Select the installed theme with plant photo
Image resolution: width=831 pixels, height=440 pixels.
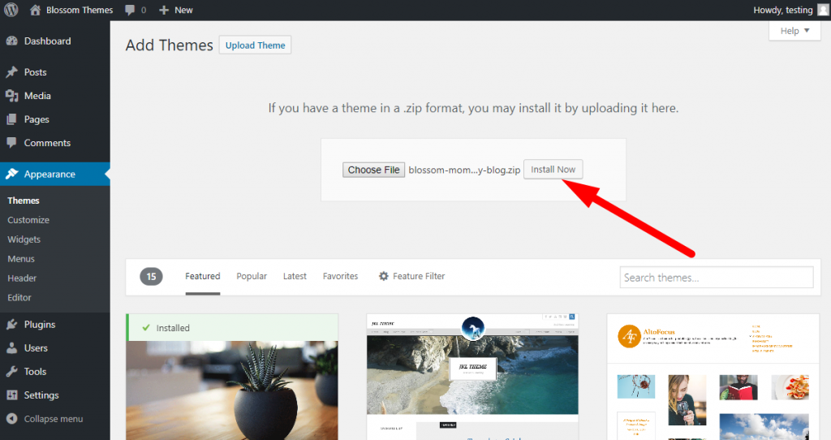[x=232, y=390]
